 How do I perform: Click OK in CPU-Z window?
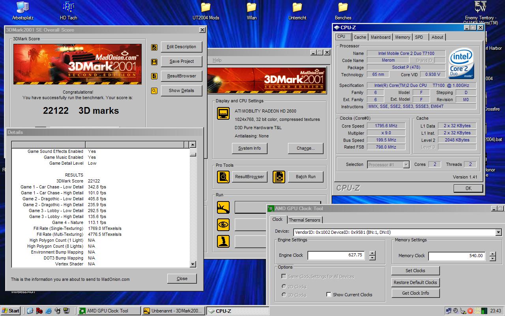[x=468, y=188]
